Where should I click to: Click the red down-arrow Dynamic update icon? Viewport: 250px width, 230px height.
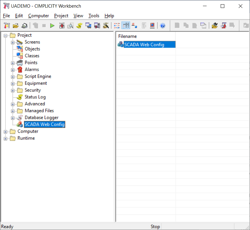point(62,25)
